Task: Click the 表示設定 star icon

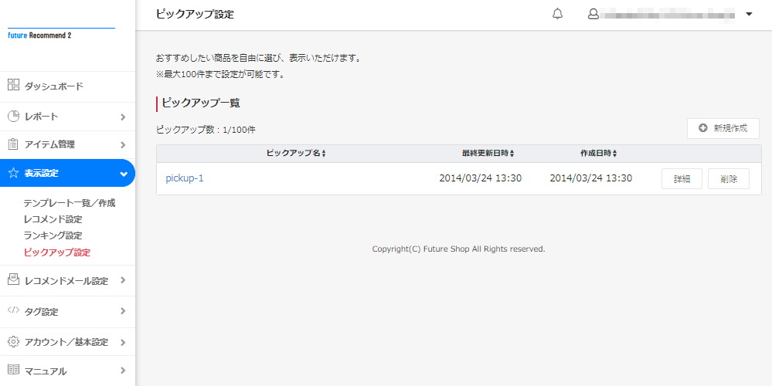Action: pyautogui.click(x=13, y=173)
